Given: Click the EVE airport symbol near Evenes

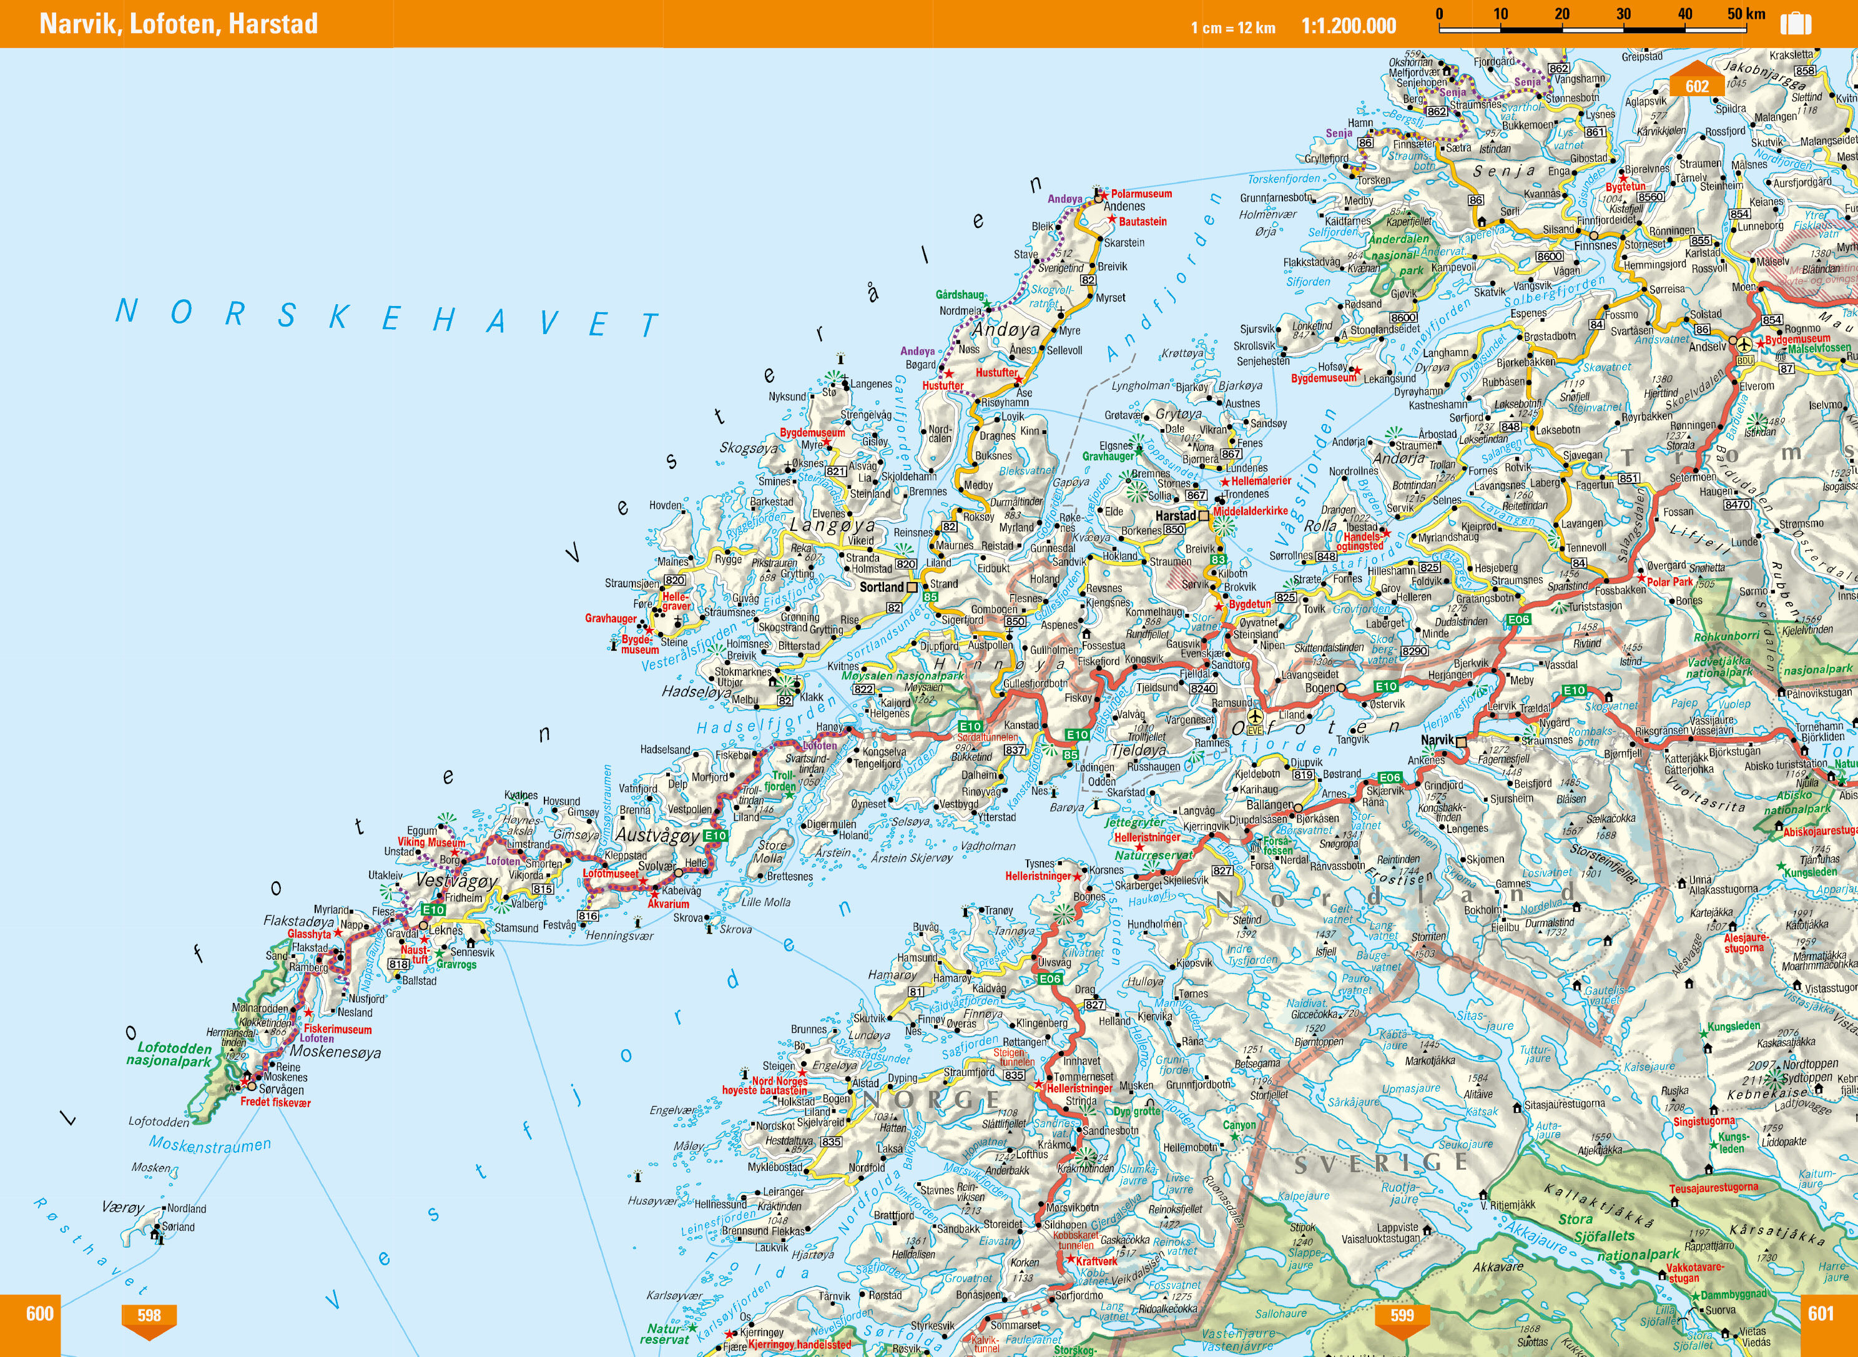Looking at the screenshot, I should 1254,718.
